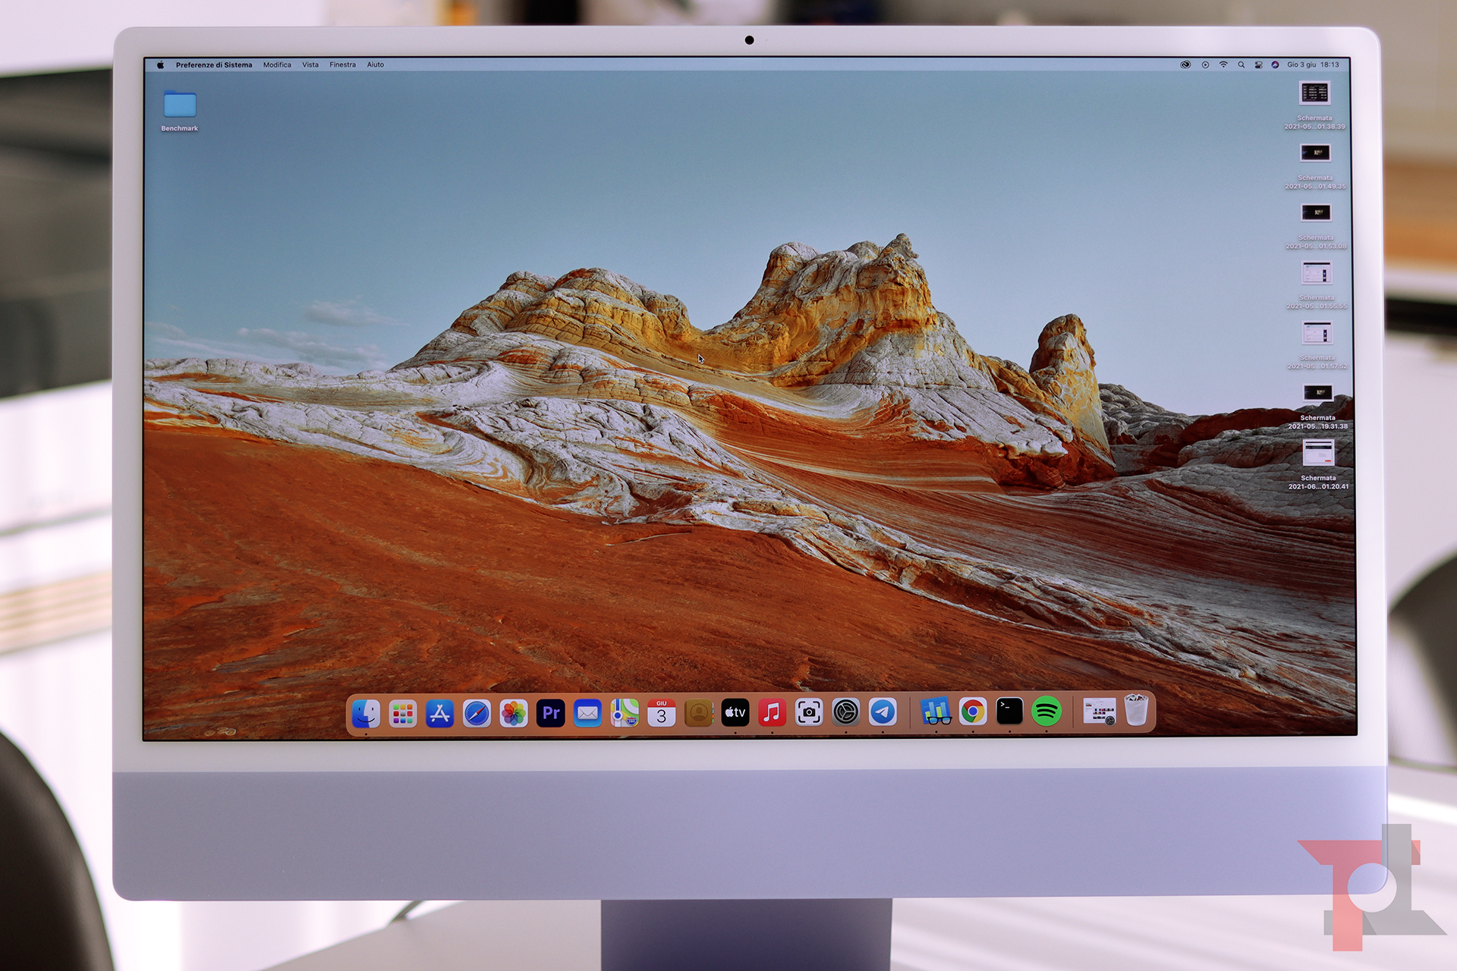Image resolution: width=1457 pixels, height=971 pixels.
Task: Launch Google Chrome from the Dock
Action: 973,712
